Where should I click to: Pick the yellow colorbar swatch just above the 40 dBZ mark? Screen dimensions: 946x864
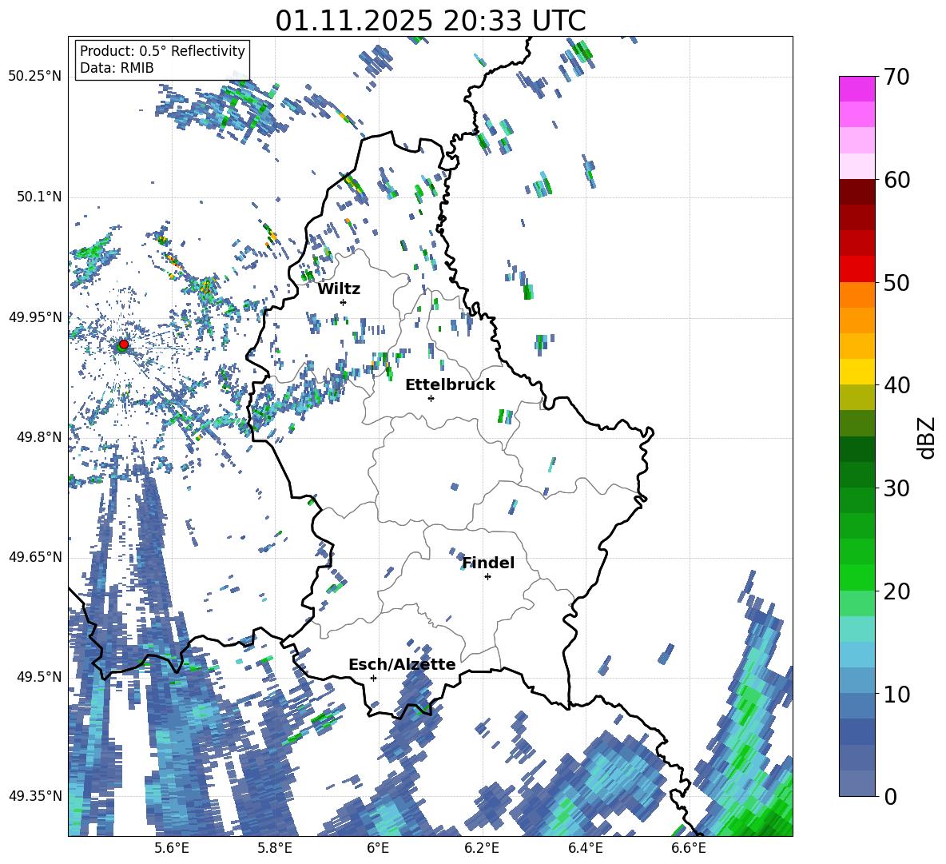857,372
